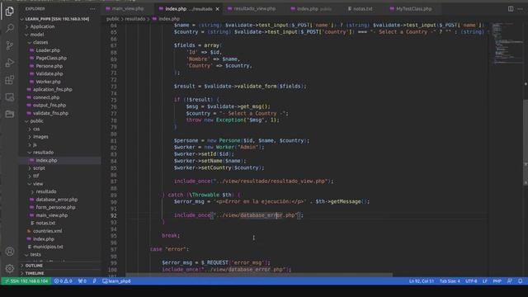Expand the OUTLINE section
This screenshot has width=528, height=297.
34,266
